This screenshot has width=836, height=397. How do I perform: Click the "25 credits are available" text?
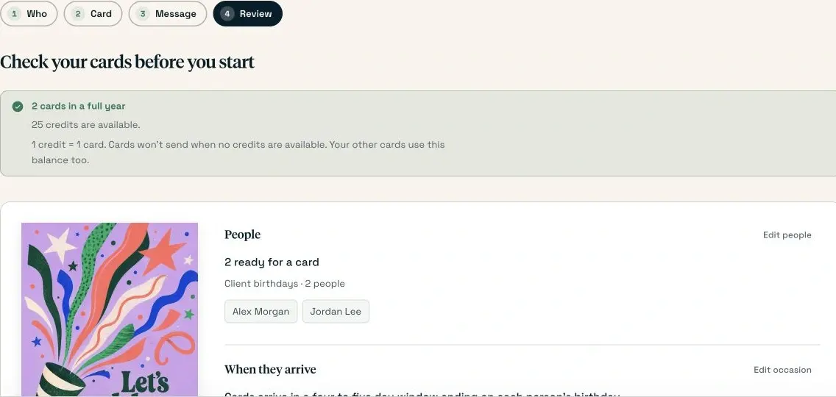click(86, 125)
